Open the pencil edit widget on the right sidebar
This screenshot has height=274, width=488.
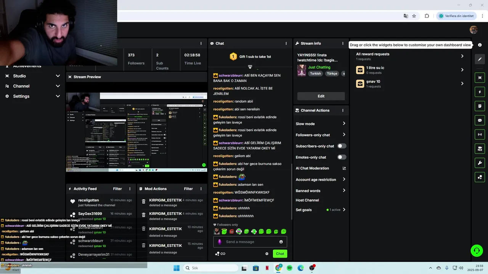point(480,59)
